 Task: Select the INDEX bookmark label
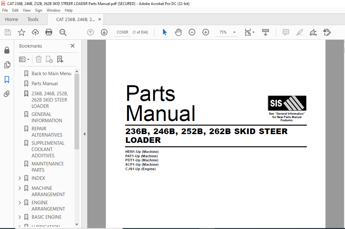click(38, 178)
